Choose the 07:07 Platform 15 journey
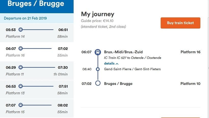 coord(37,108)
